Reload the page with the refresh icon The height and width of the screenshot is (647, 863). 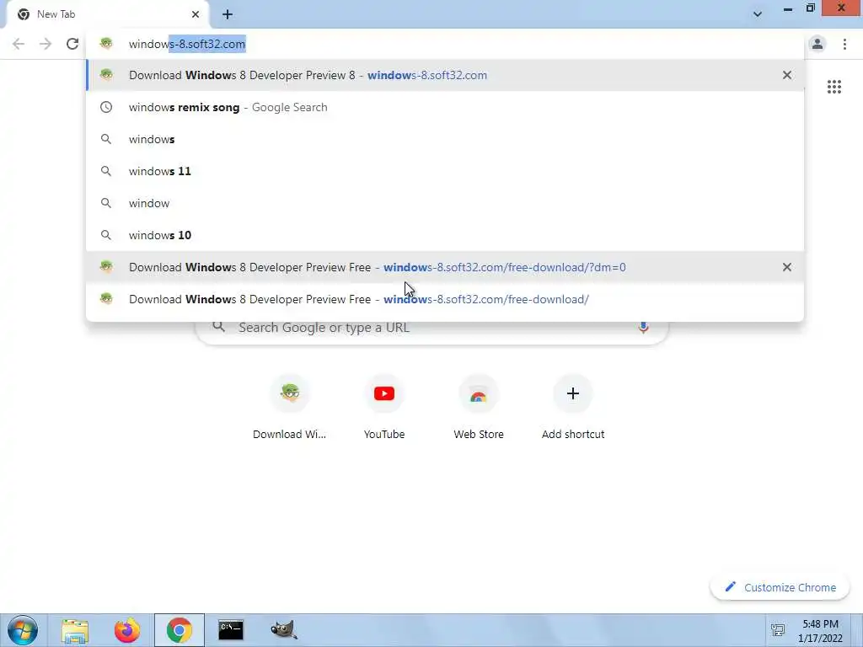pos(72,44)
